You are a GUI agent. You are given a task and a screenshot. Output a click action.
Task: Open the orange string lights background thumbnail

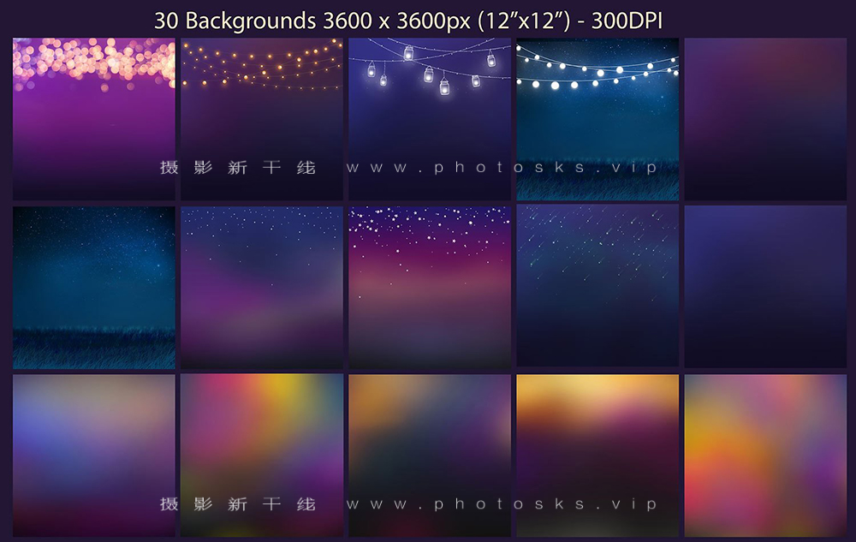(262, 119)
